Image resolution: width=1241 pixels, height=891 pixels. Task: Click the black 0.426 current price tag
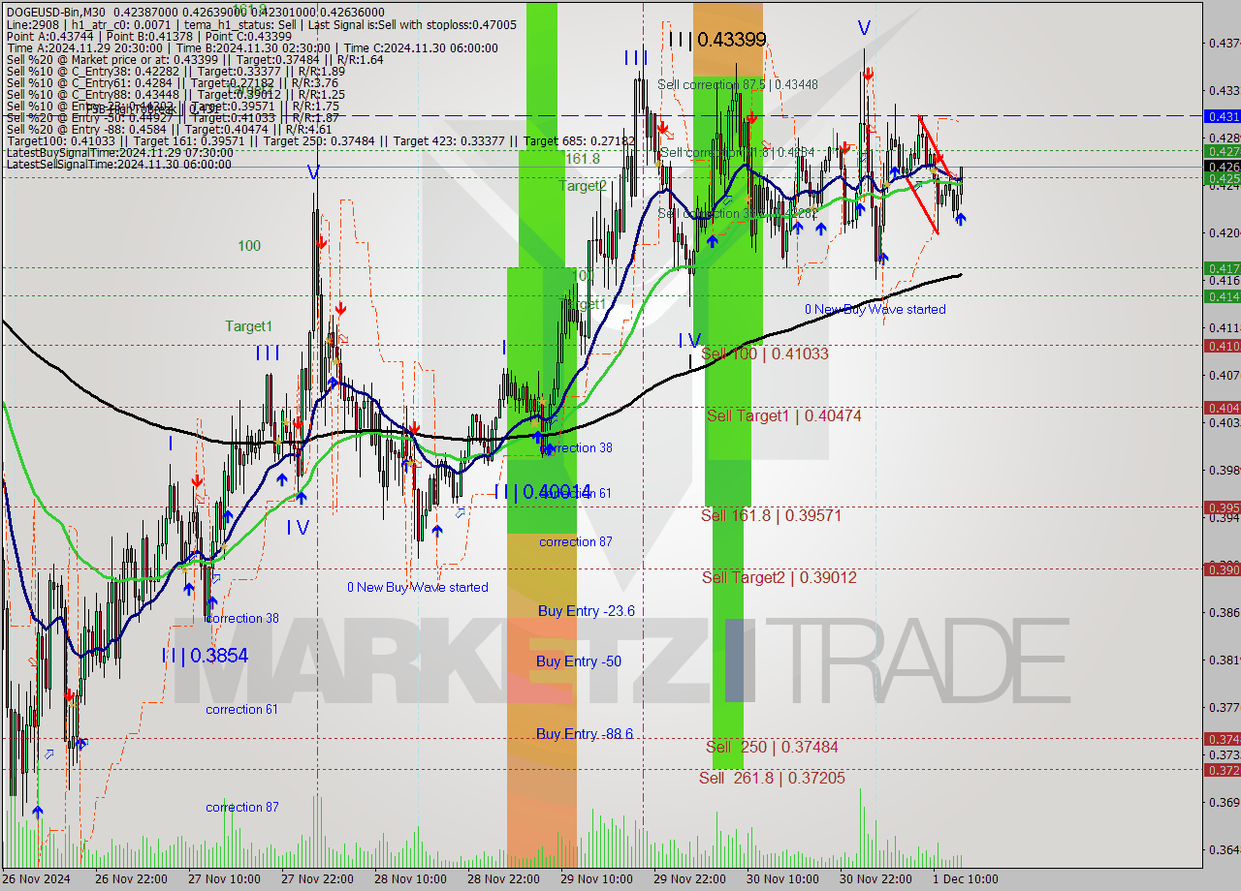click(1222, 167)
